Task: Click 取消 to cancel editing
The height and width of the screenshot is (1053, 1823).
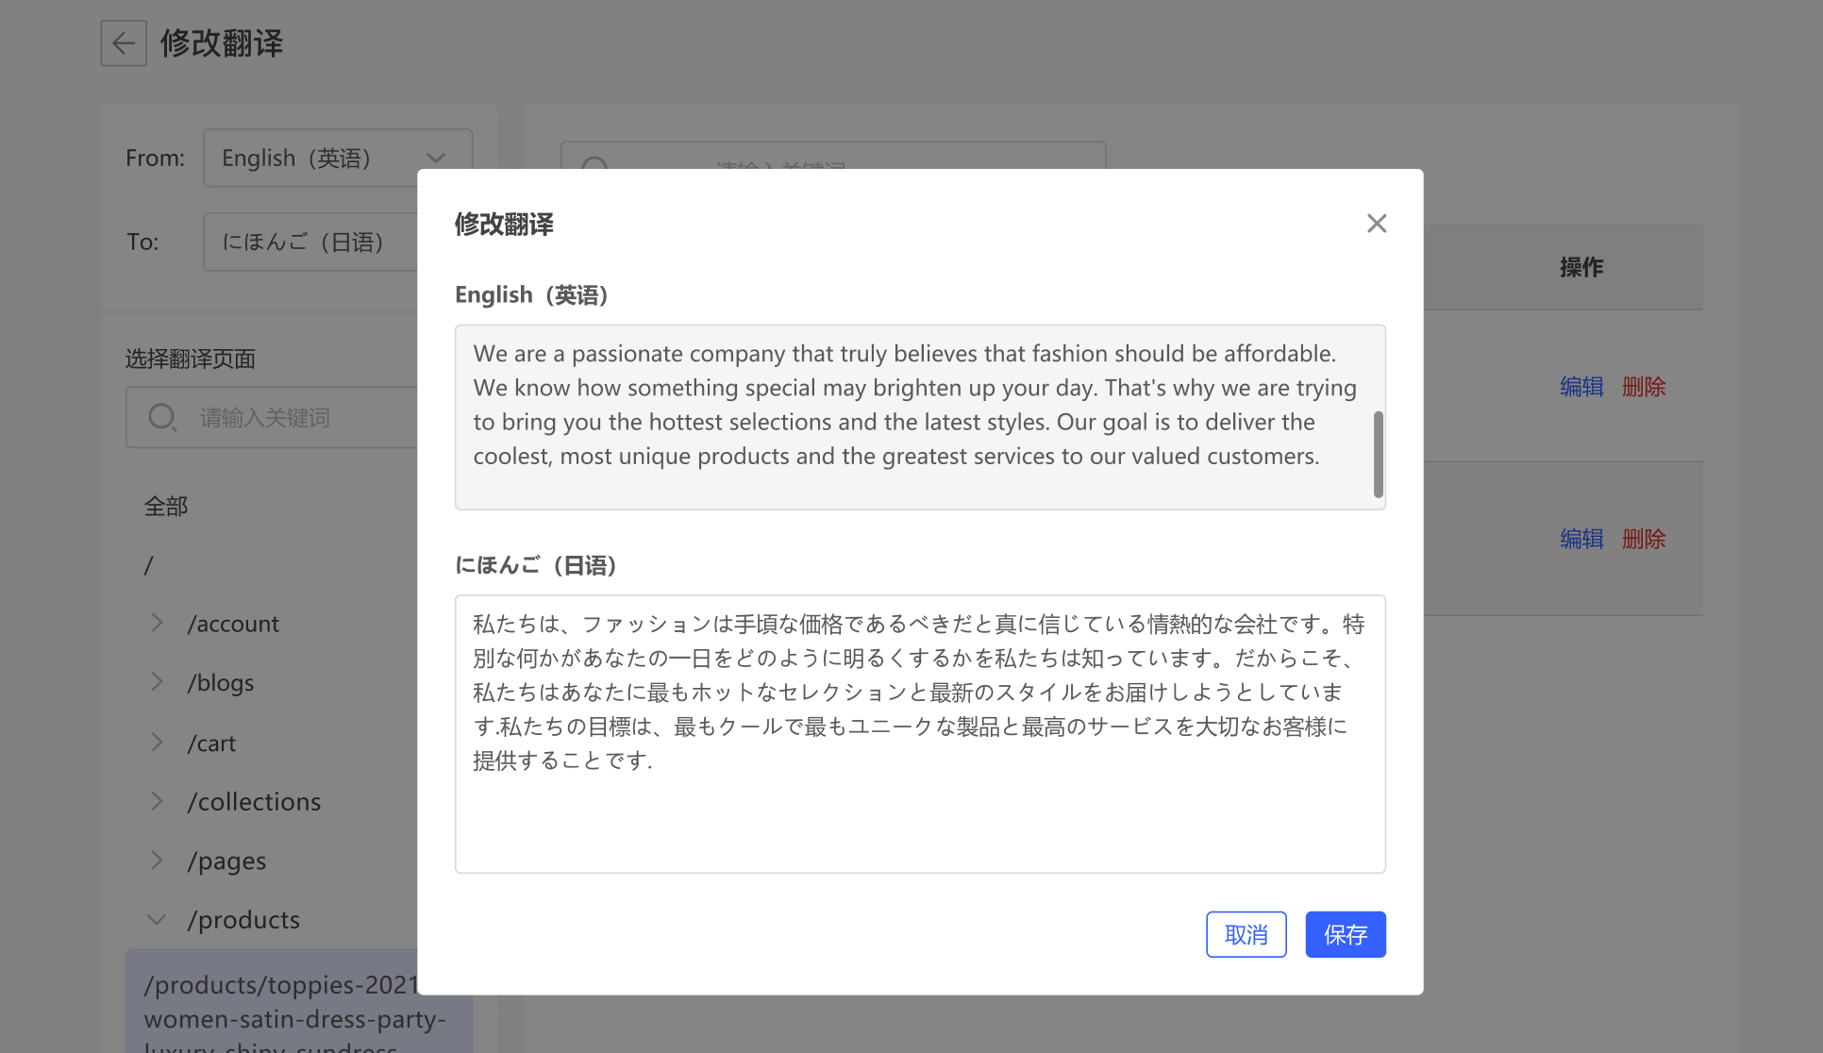Action: click(x=1246, y=934)
